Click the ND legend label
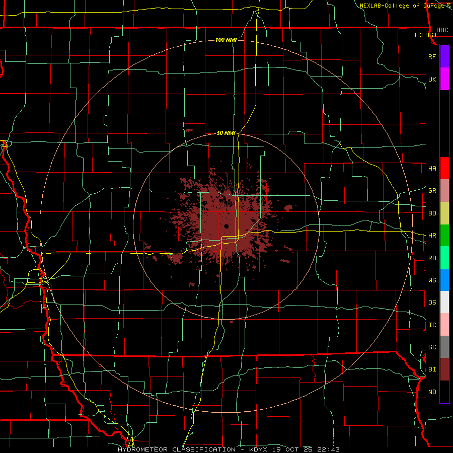The image size is (453, 453). [x=432, y=392]
